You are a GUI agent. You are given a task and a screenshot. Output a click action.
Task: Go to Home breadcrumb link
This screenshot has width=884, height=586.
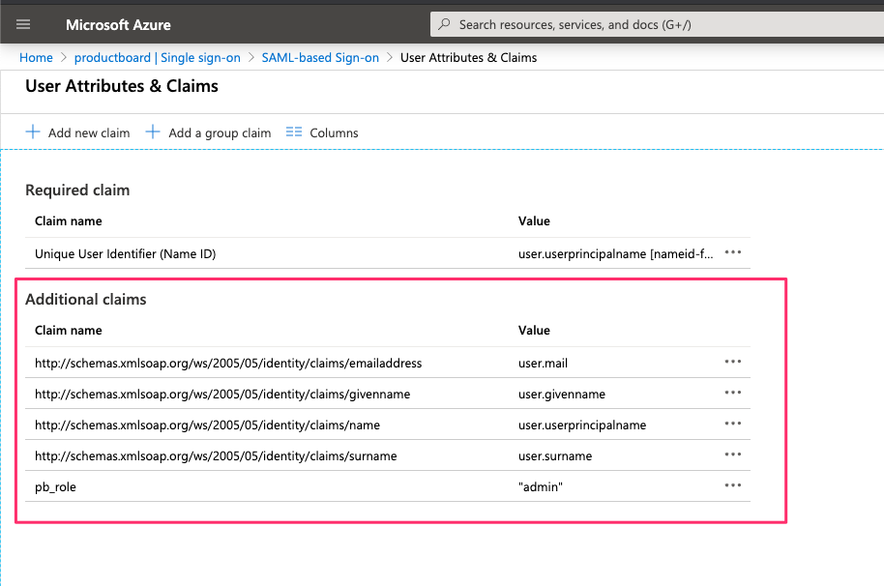click(37, 58)
